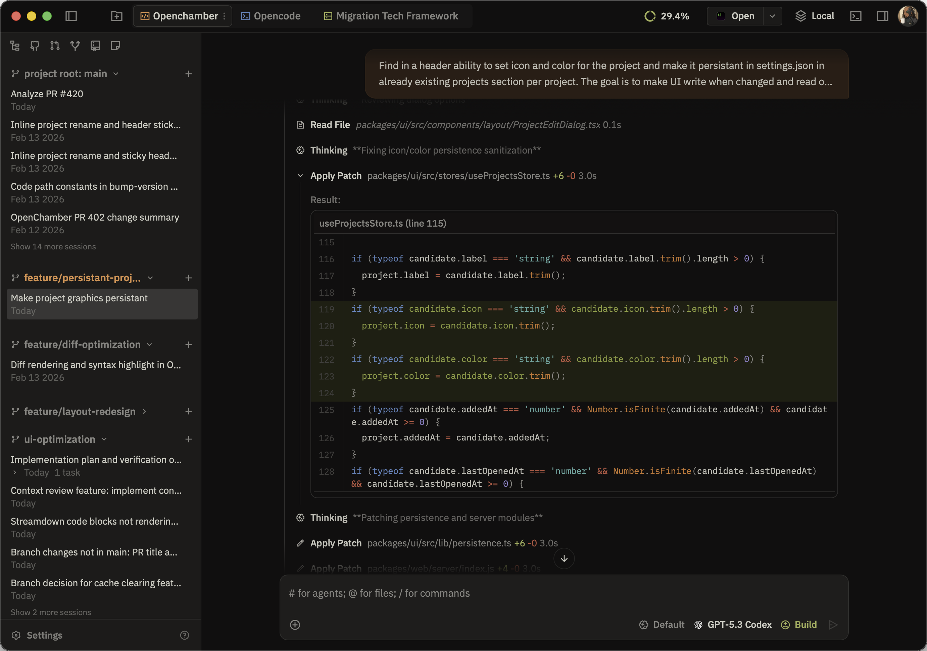Collapse the feature/persistant-proj group chevron
The height and width of the screenshot is (651, 927).
(151, 278)
